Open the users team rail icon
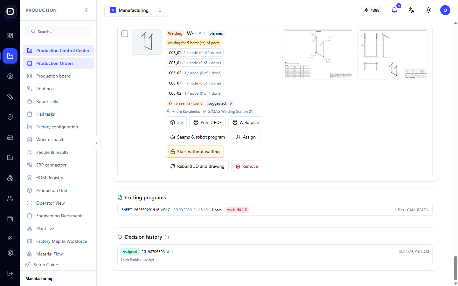Screen dimensions: 458x286 tap(10, 198)
